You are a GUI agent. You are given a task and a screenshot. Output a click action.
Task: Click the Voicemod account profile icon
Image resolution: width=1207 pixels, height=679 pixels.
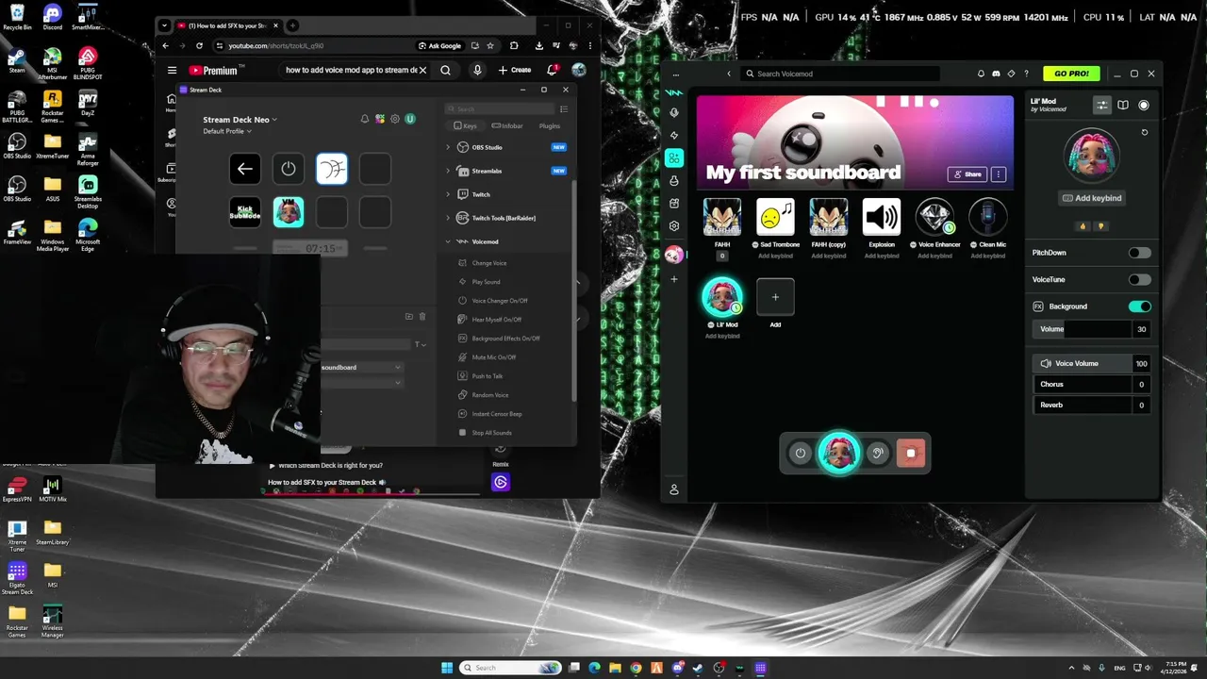(673, 490)
